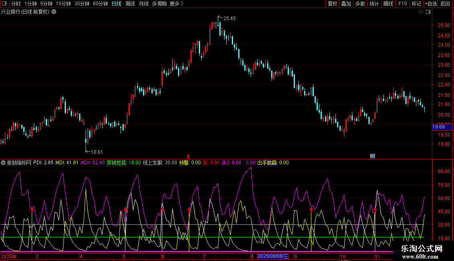
Task: Toggle the left sidebar panel icon
Action: (x=4, y=4)
